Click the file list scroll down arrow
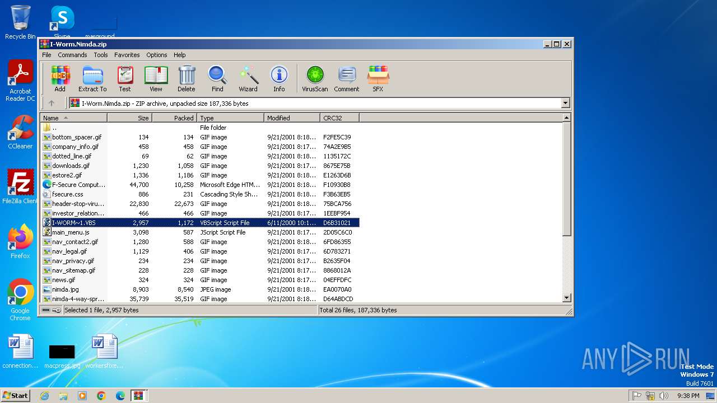This screenshot has height=403, width=717. tap(566, 298)
